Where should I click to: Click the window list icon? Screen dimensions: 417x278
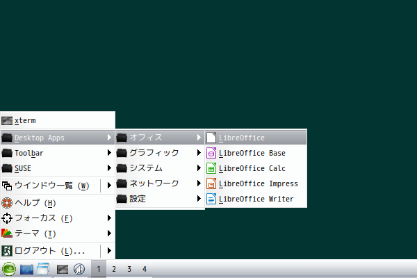7,186
